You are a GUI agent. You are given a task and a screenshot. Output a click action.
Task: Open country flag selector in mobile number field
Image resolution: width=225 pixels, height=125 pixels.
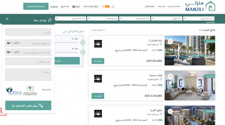(9, 43)
